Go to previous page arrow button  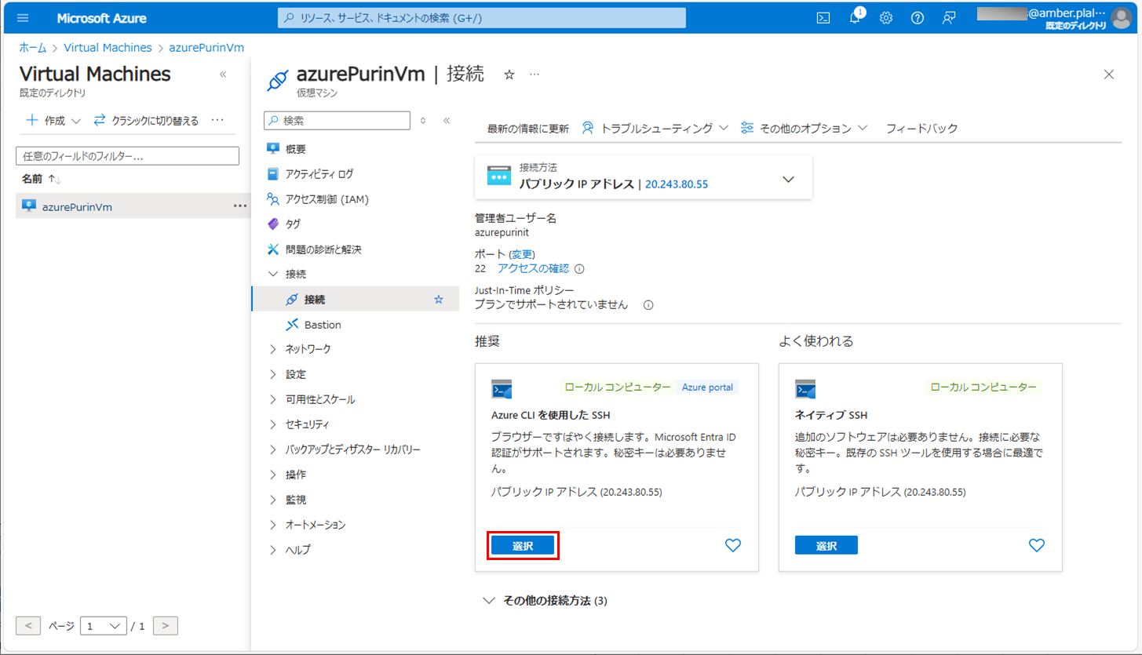coord(28,626)
